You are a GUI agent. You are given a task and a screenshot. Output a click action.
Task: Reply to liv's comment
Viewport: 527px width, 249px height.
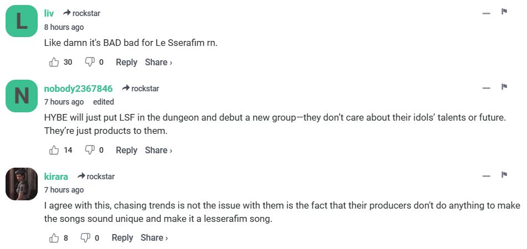click(x=126, y=63)
